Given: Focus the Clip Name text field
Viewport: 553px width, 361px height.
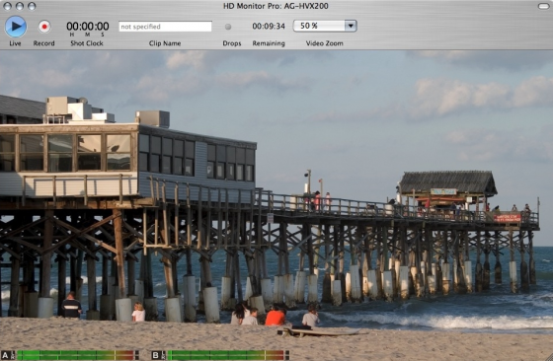Looking at the screenshot, I should pyautogui.click(x=165, y=27).
